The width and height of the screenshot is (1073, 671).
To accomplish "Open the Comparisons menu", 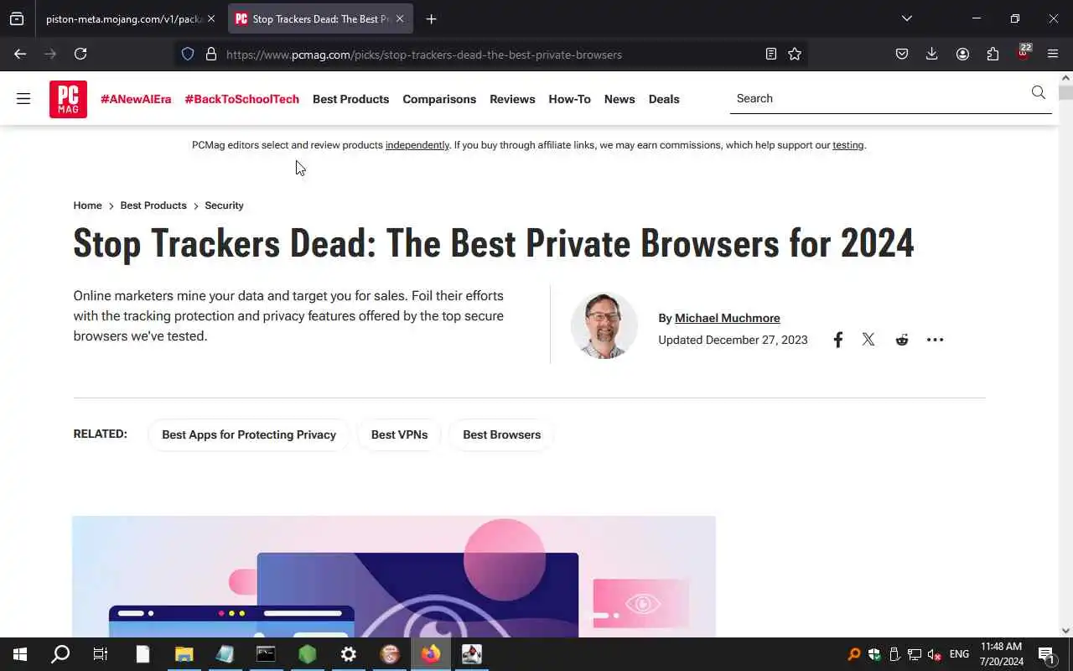I will click(x=439, y=99).
